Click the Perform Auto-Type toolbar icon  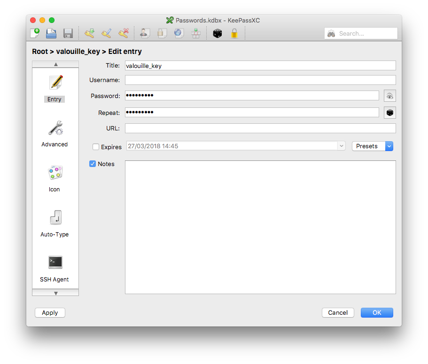196,33
